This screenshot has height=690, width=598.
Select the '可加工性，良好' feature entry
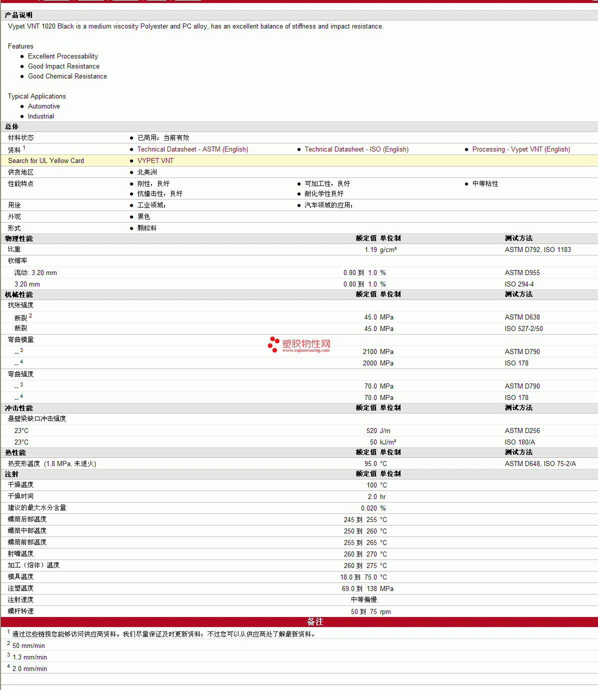pyautogui.click(x=327, y=183)
